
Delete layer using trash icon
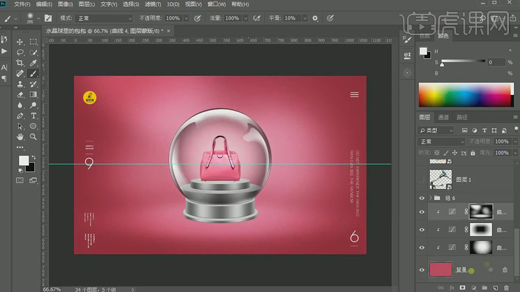pyautogui.click(x=506, y=287)
